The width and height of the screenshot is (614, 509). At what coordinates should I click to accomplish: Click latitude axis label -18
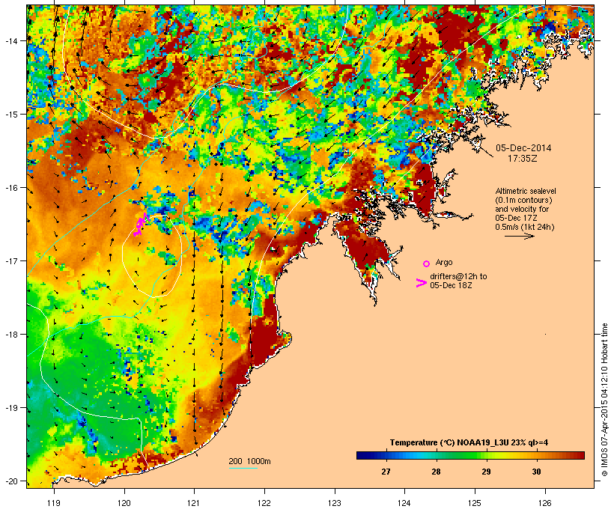click(10, 335)
